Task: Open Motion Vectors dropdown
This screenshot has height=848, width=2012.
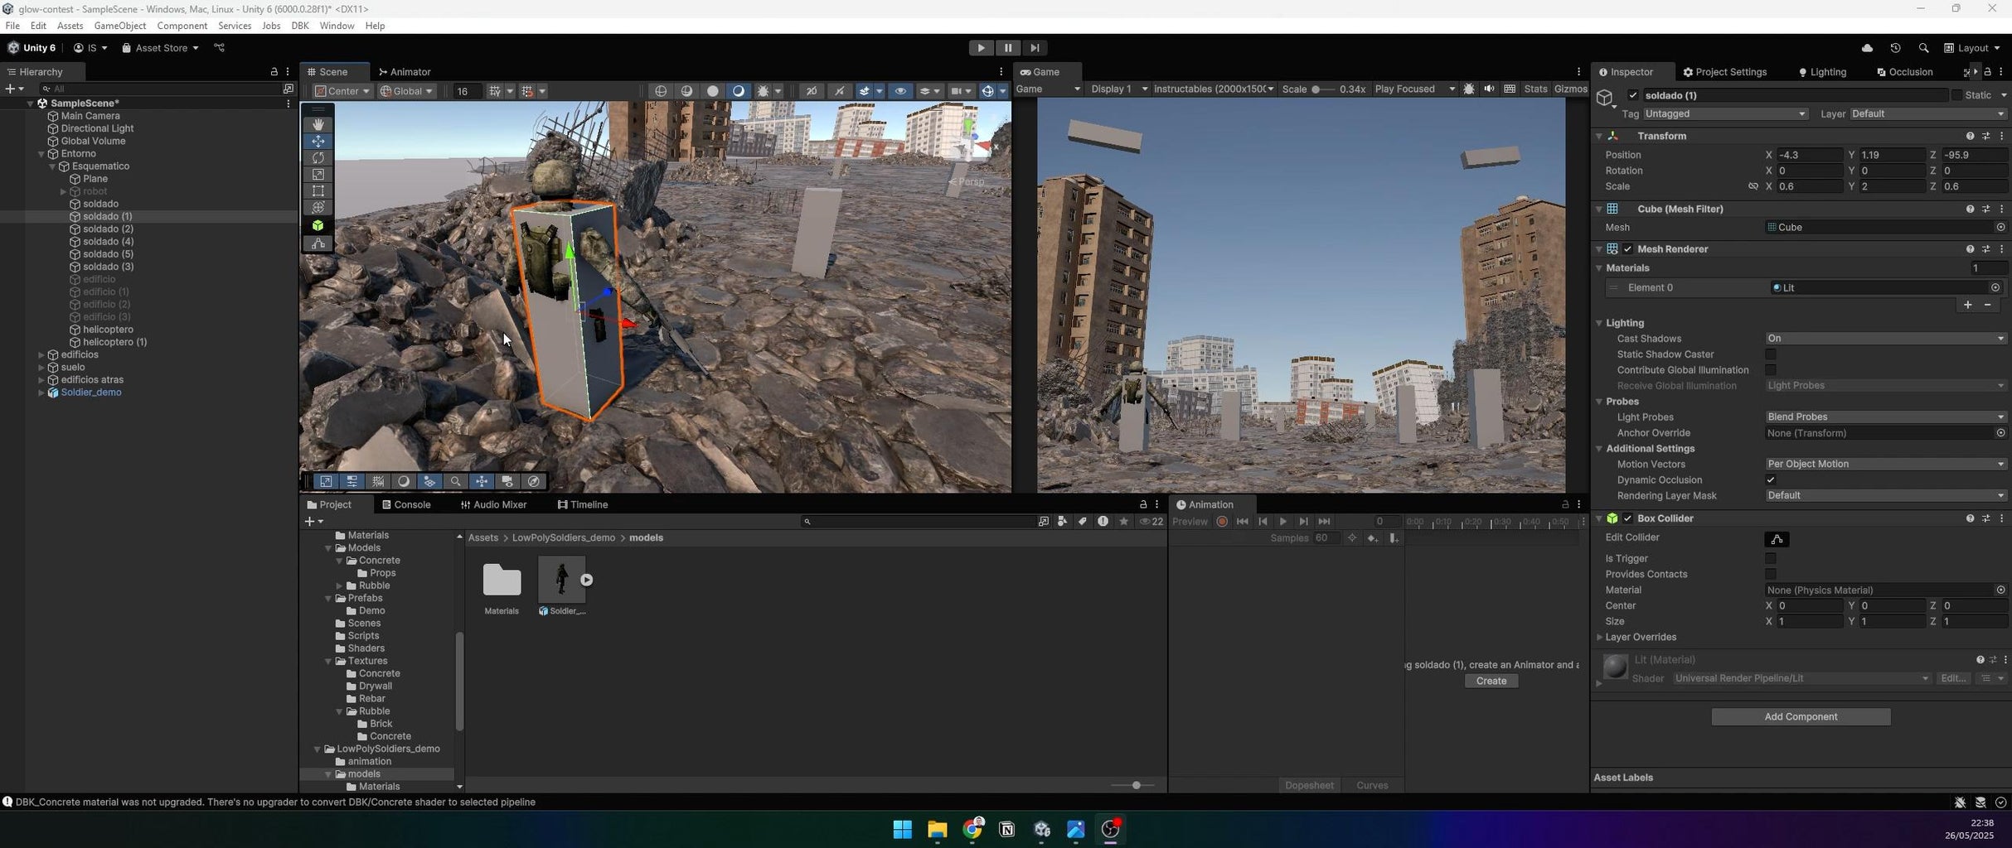Action: pos(1885,465)
